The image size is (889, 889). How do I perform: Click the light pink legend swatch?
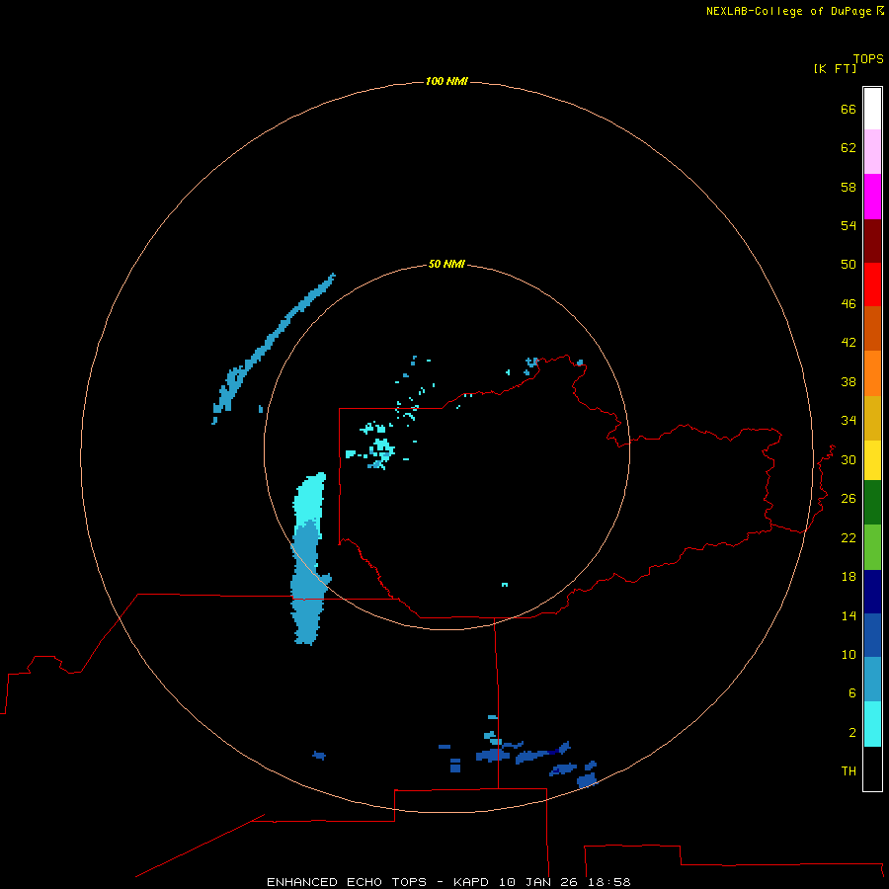click(x=872, y=151)
